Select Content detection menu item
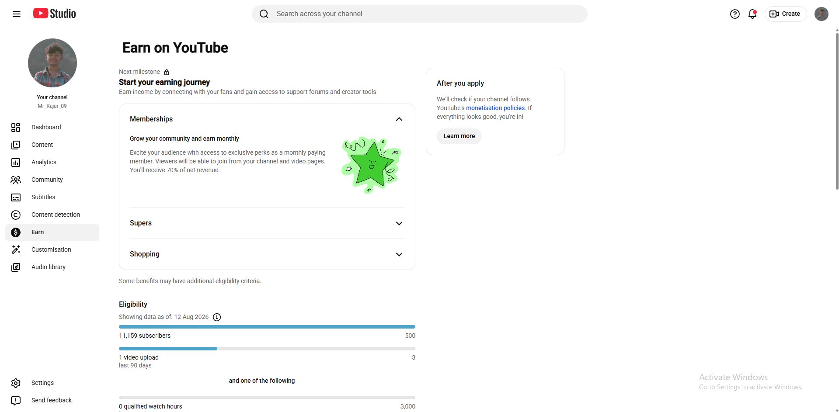The image size is (839, 412). [52, 215]
